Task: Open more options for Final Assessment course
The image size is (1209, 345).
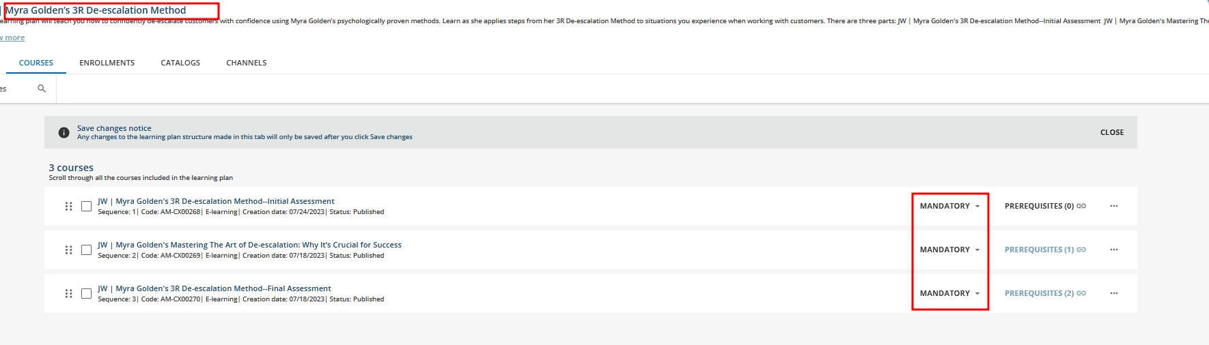Action: (x=1114, y=293)
